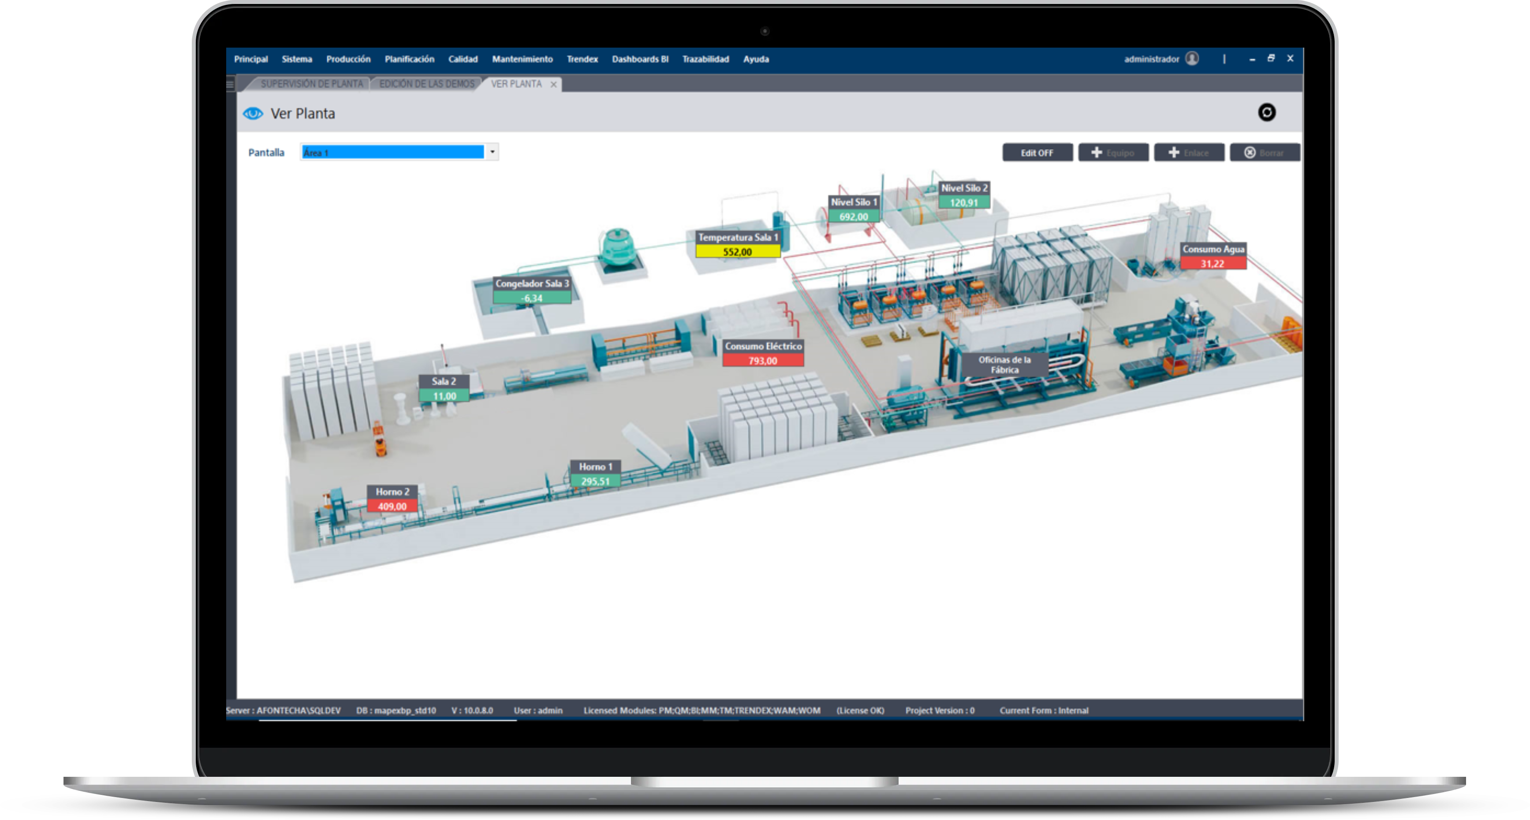Image resolution: width=1530 pixels, height=820 pixels.
Task: Open the Dashboards BI menu
Action: click(640, 60)
